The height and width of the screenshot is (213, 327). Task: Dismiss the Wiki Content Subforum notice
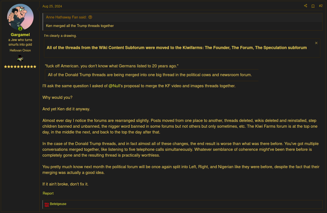pyautogui.click(x=316, y=43)
